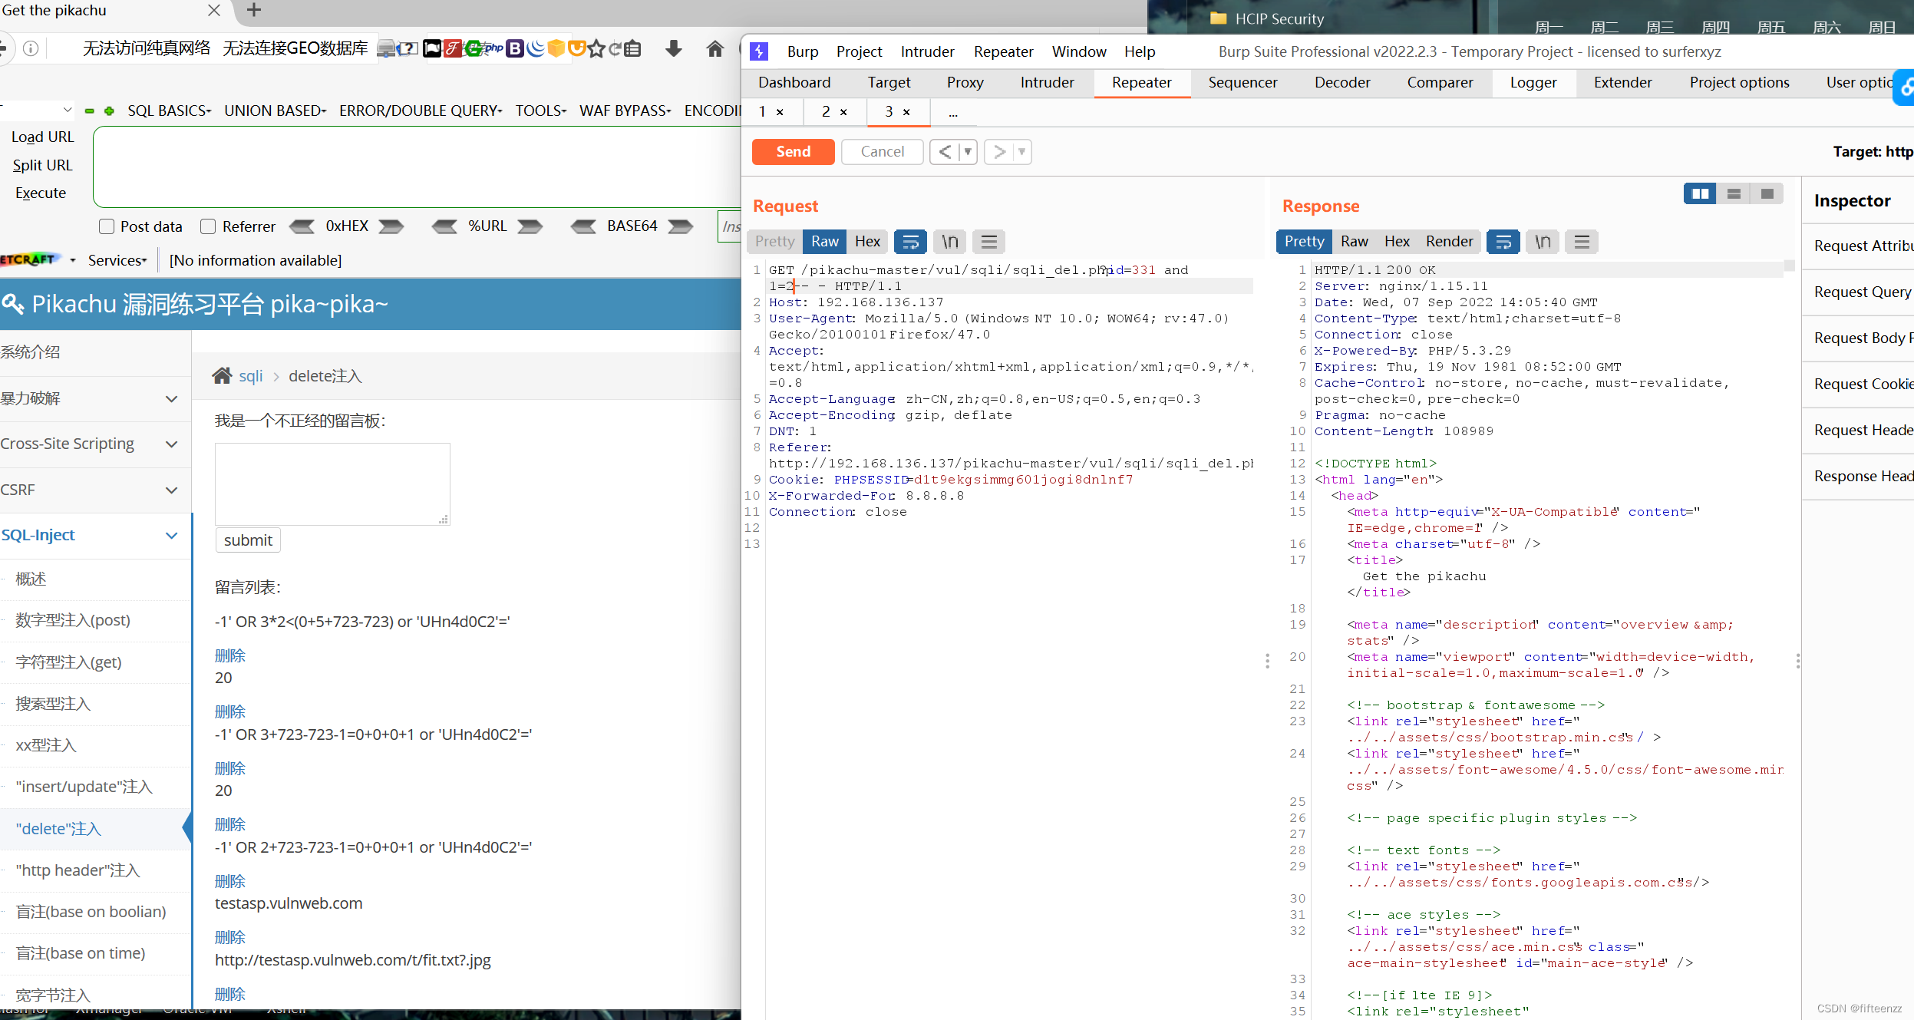
Task: Select combined tabbed layout icon
Action: pyautogui.click(x=1767, y=193)
